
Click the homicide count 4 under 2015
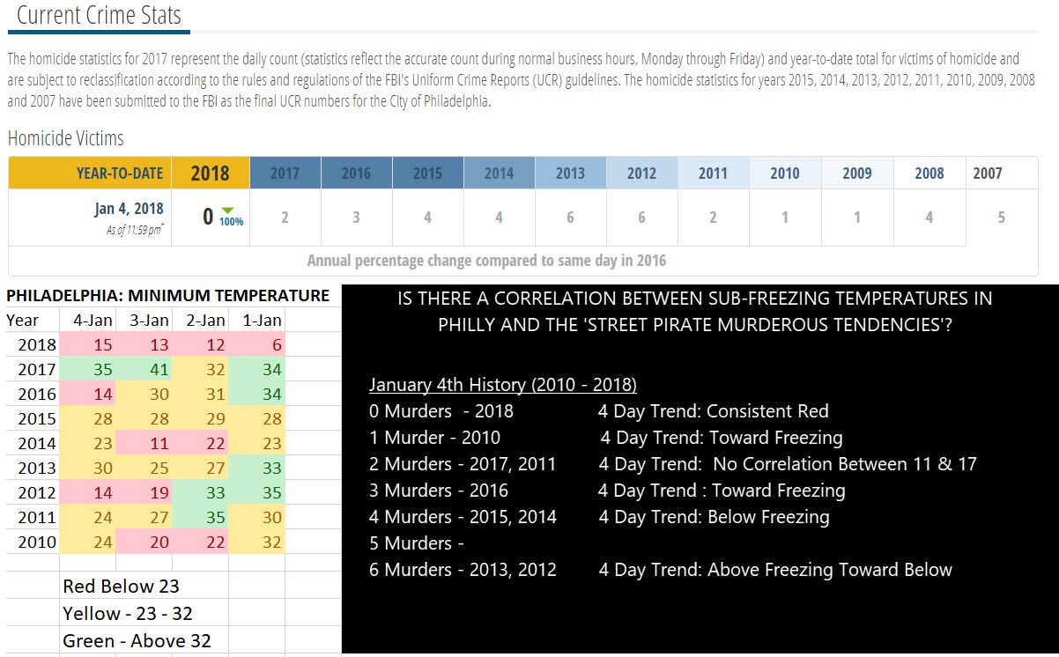427,217
